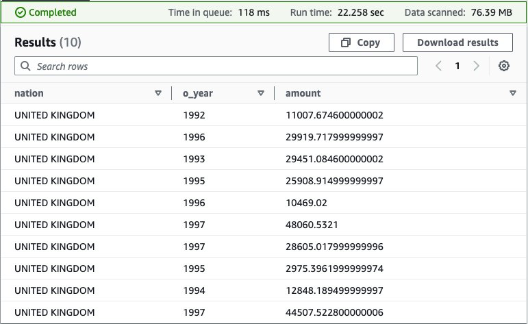Select amount 12848.189499999997
528x324 pixels.
tap(334, 290)
